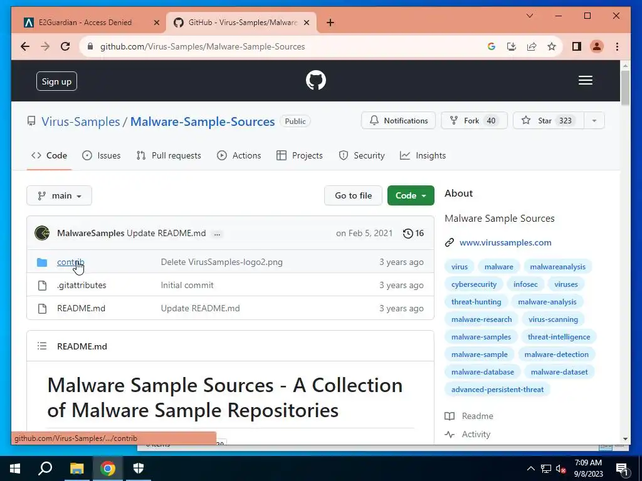The height and width of the screenshot is (481, 642).
Task: Star the repository
Action: click(548, 121)
